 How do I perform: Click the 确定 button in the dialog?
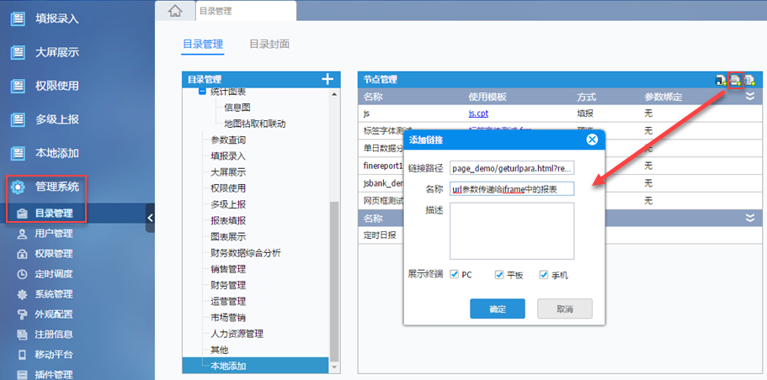pyautogui.click(x=498, y=309)
